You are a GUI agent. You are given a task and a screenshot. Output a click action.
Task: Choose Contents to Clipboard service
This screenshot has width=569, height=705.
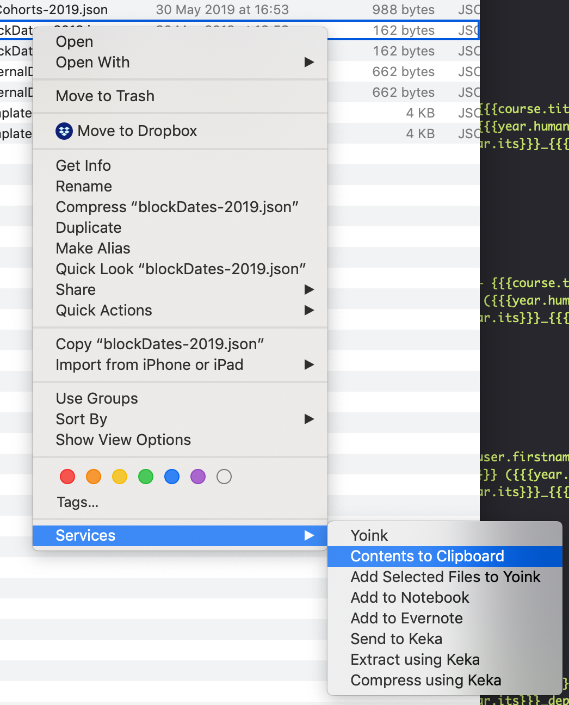(445, 556)
